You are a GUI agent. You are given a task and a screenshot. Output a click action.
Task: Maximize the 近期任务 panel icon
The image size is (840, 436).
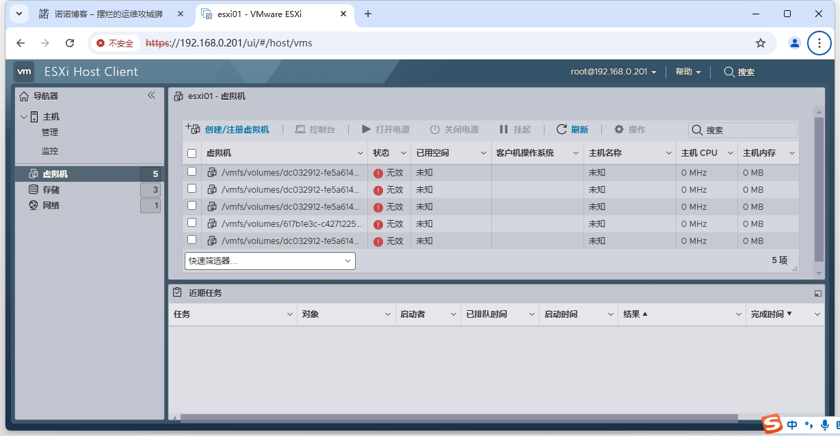click(x=817, y=293)
